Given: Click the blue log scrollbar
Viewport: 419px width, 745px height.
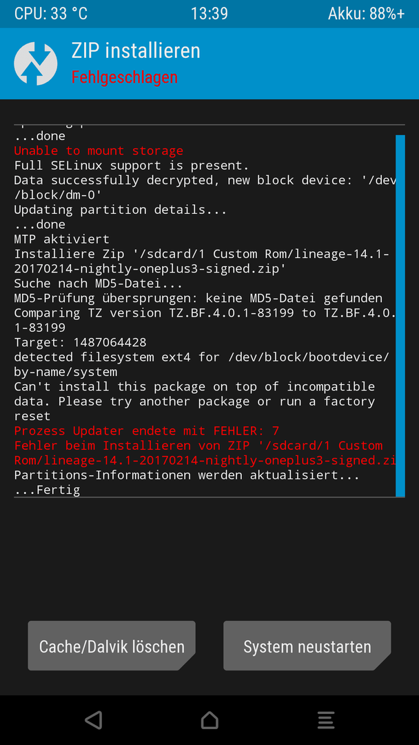Looking at the screenshot, I should pos(400,315).
